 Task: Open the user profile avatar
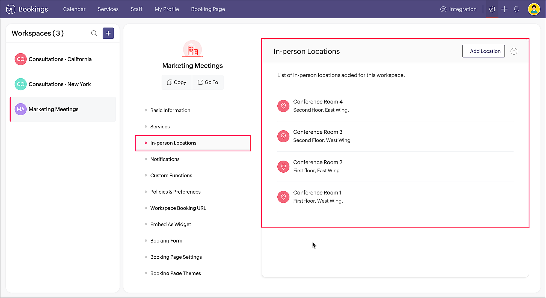tap(534, 9)
